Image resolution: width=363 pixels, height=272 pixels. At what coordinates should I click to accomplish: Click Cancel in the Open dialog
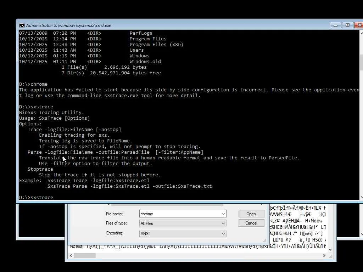tap(251, 223)
